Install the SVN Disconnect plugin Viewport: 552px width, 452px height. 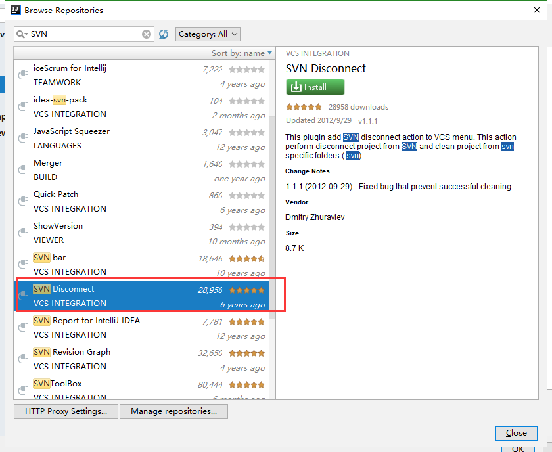pyautogui.click(x=315, y=87)
